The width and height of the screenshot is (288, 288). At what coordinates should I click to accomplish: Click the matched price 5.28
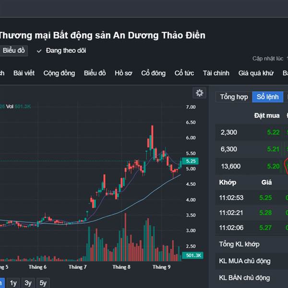[265, 213]
